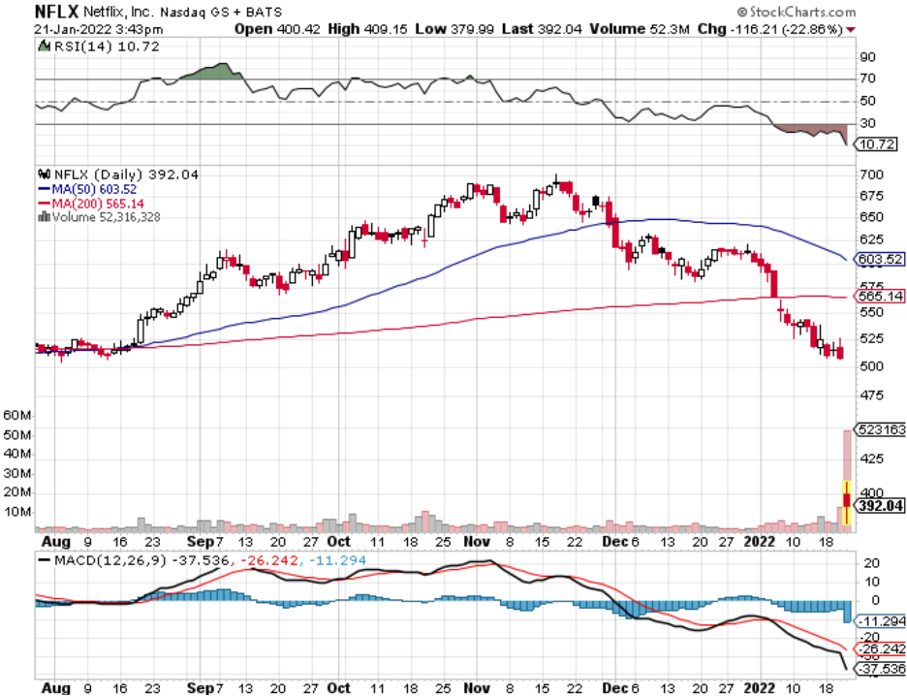Click the -11.294 histogram value tag
The image size is (907, 696).
[880, 620]
